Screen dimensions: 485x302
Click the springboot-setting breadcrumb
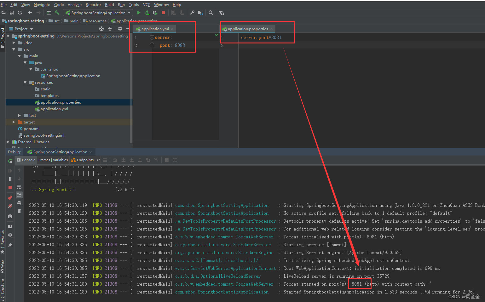pos(23,21)
